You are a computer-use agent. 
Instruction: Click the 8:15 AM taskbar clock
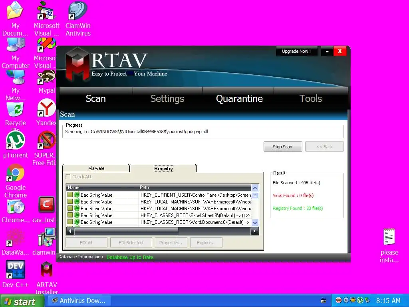pyautogui.click(x=388, y=301)
